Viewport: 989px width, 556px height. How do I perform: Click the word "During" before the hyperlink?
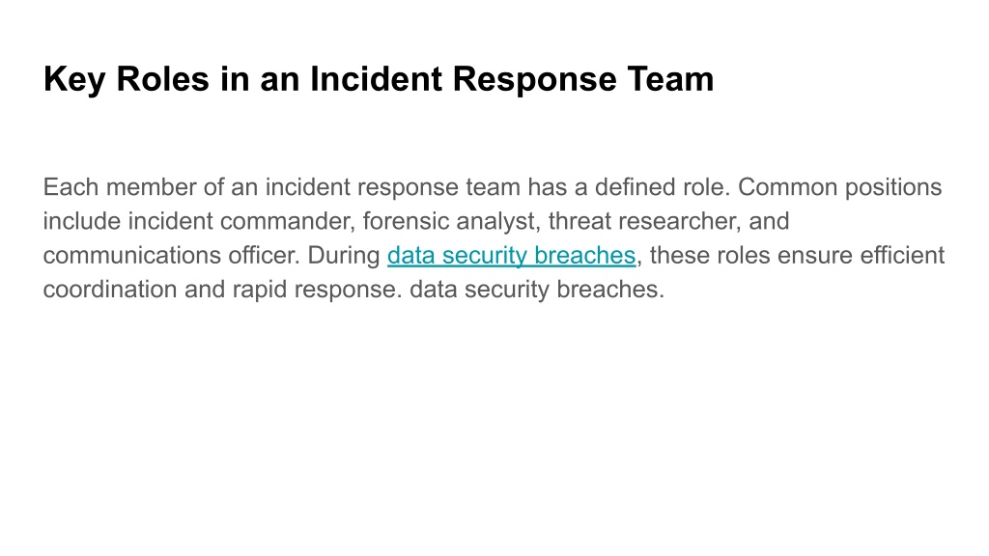344,256
